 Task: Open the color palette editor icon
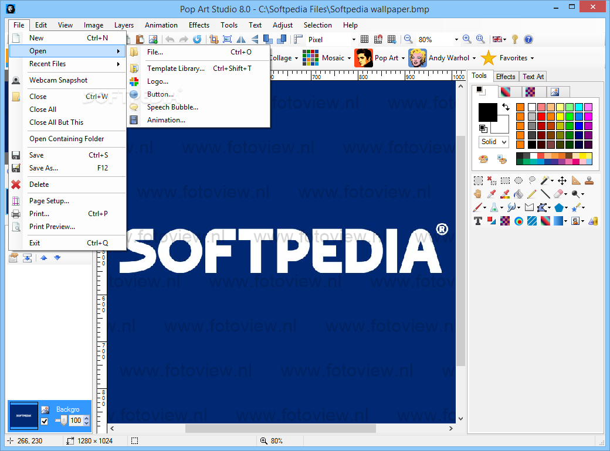(483, 159)
